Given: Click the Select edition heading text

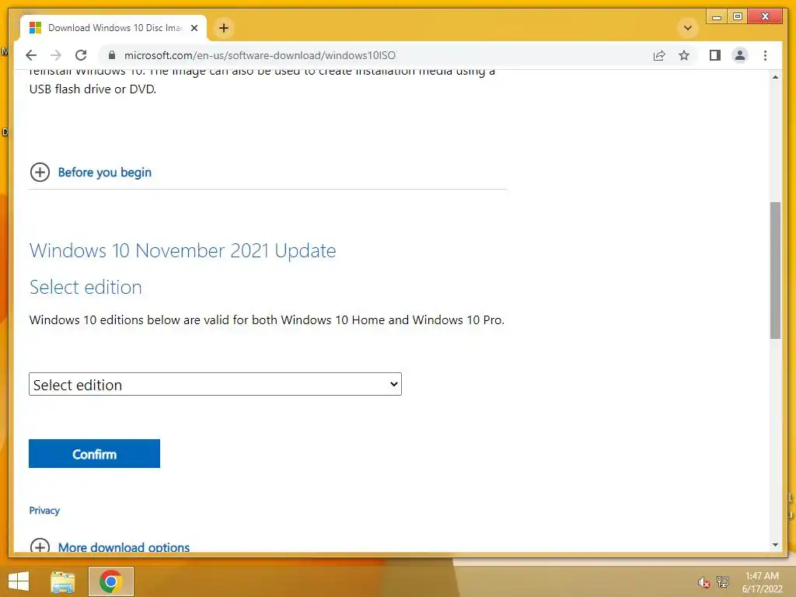Looking at the screenshot, I should (86, 288).
